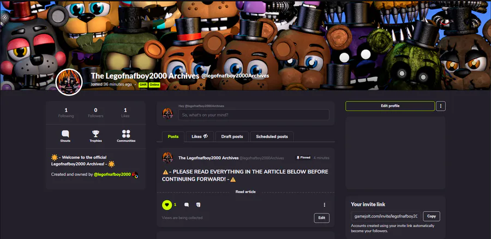The image size is (491, 239).
Task: Click the profile avatar in banner
Action: click(x=69, y=82)
